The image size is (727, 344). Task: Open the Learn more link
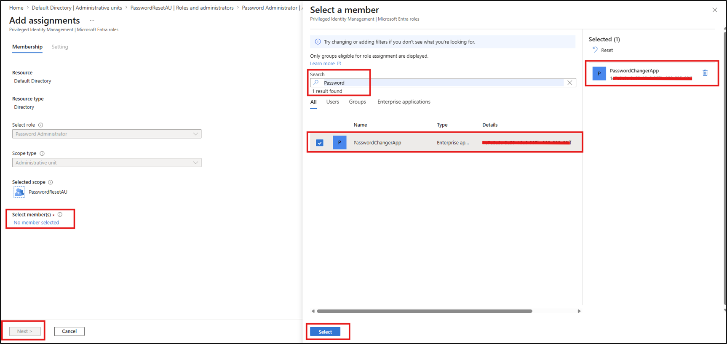click(322, 64)
